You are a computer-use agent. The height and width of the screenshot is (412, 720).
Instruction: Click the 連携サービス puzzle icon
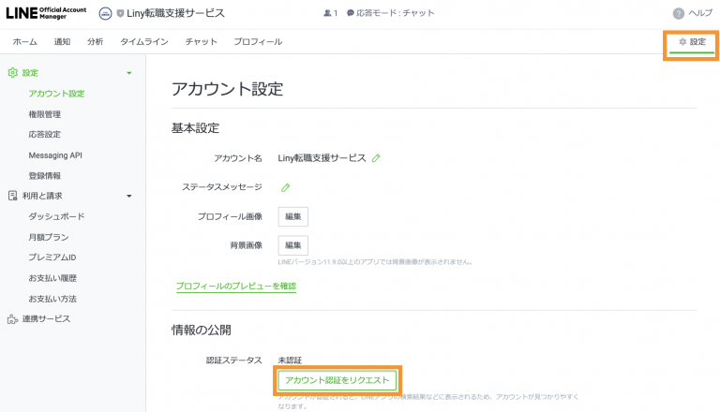[x=12, y=319]
